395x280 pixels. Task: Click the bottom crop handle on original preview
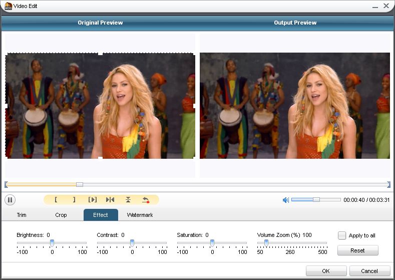coord(100,158)
